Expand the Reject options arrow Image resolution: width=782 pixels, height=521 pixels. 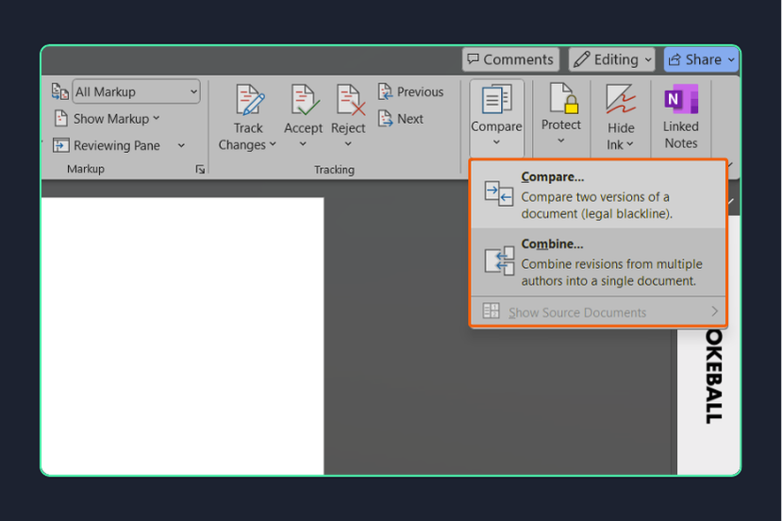click(348, 144)
